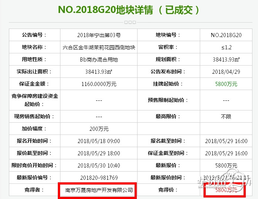Image resolution: width=258 pixels, height=199 pixels.
Task: Click the 不限 value
Action: (226, 117)
